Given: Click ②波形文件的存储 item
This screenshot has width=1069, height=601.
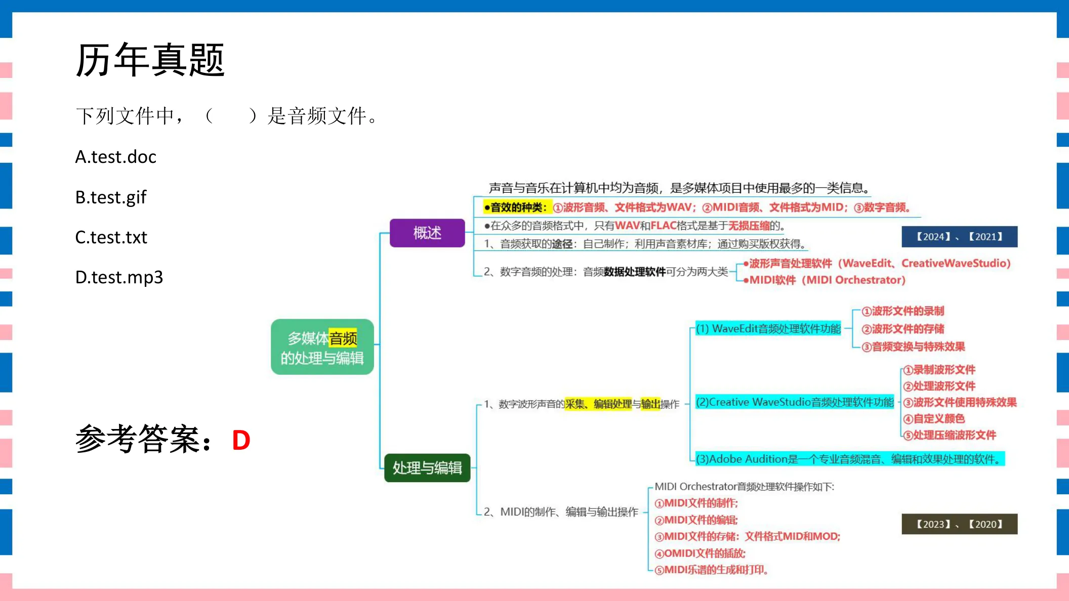Looking at the screenshot, I should [x=903, y=329].
